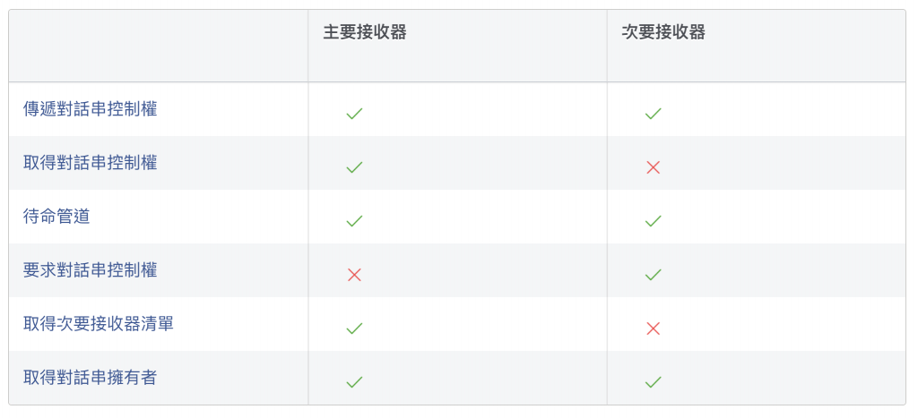Viewport: 918px width, 418px height.
Task: Click the 次要接收器 column header
Action: pyautogui.click(x=663, y=32)
